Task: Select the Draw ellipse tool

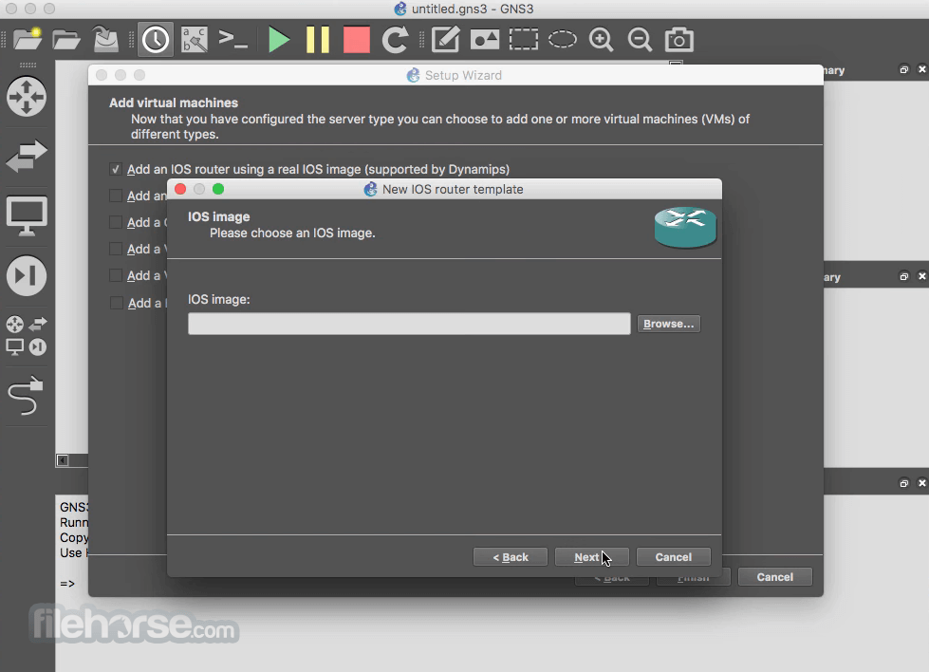Action: [x=563, y=40]
